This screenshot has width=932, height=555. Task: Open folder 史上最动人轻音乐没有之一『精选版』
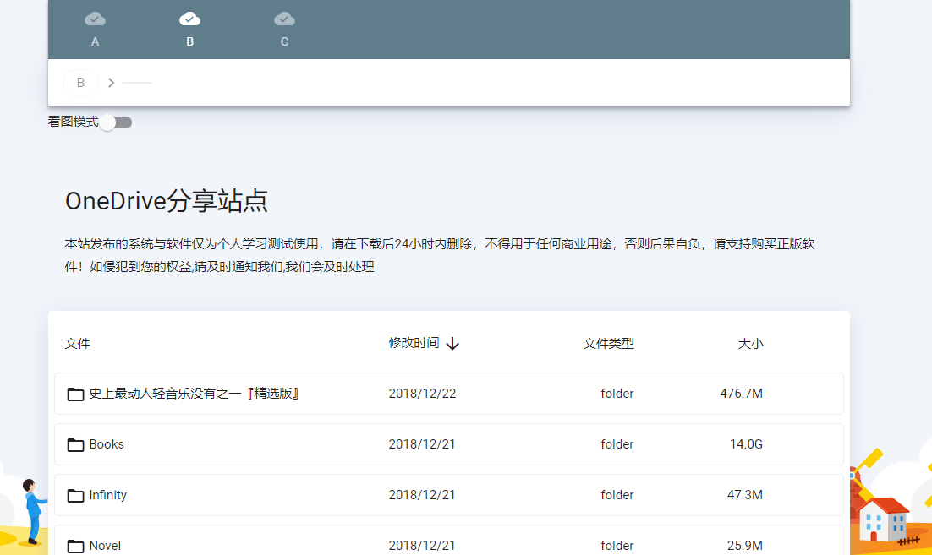449,394
